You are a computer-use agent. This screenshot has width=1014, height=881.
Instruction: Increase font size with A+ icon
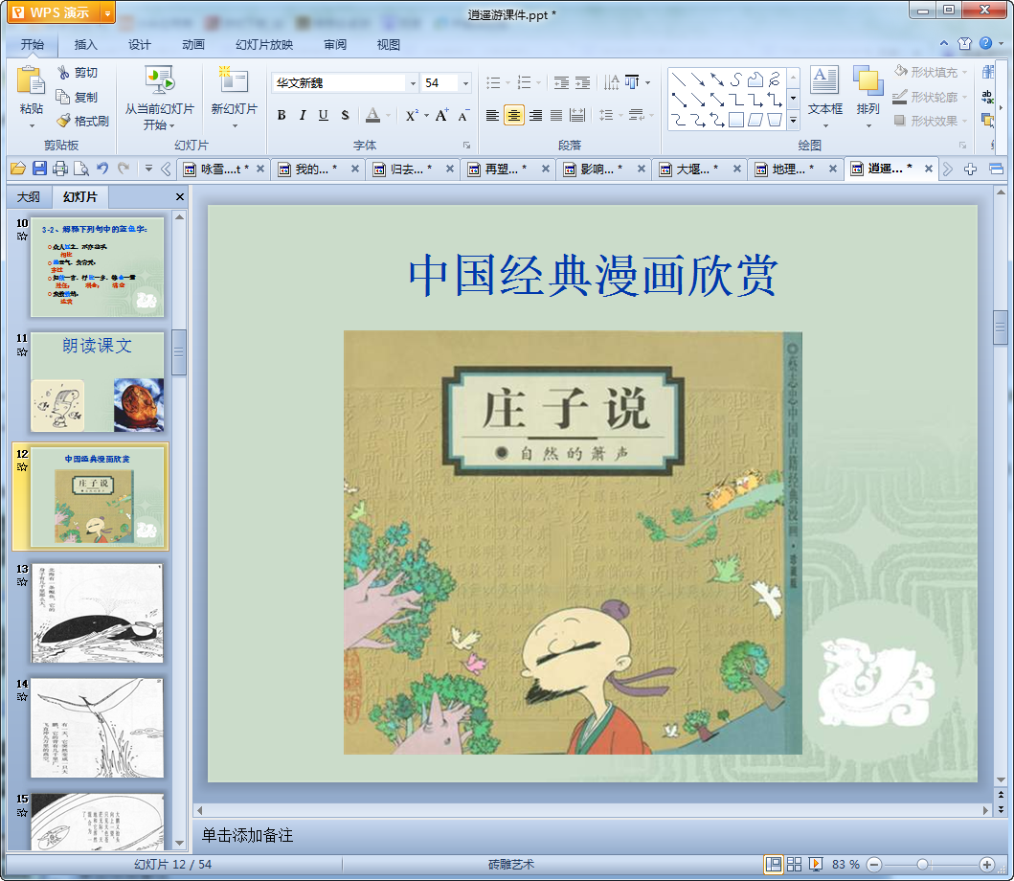coord(441,115)
